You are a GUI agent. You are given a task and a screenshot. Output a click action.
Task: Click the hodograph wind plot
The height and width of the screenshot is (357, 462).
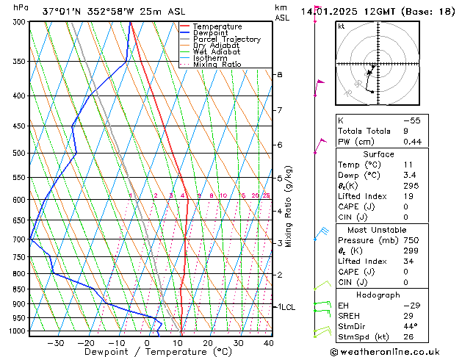(378, 63)
